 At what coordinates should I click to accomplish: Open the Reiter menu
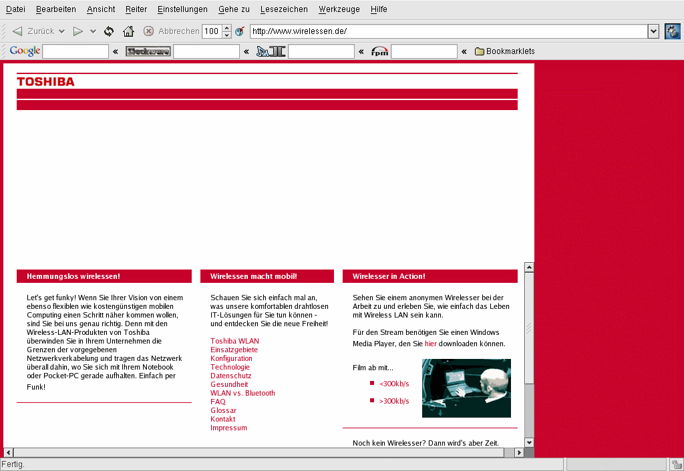click(x=136, y=9)
